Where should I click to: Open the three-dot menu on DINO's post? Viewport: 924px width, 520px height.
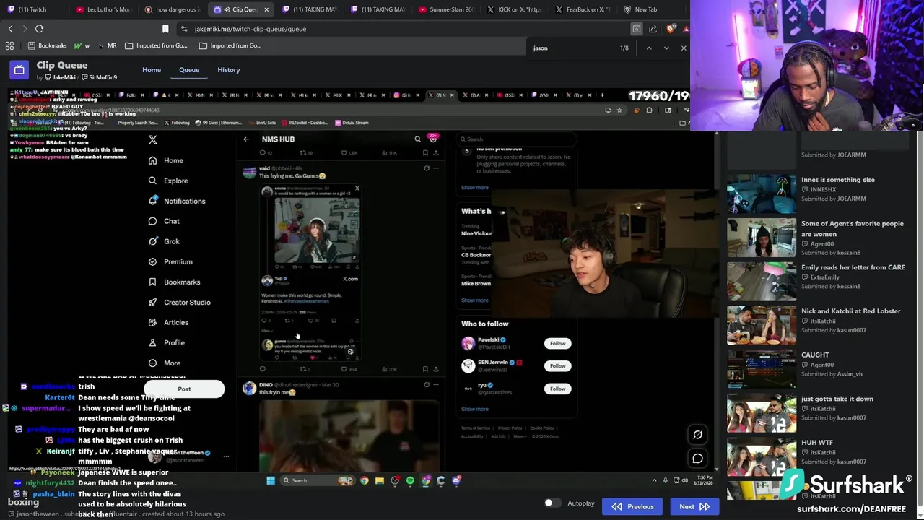435,385
